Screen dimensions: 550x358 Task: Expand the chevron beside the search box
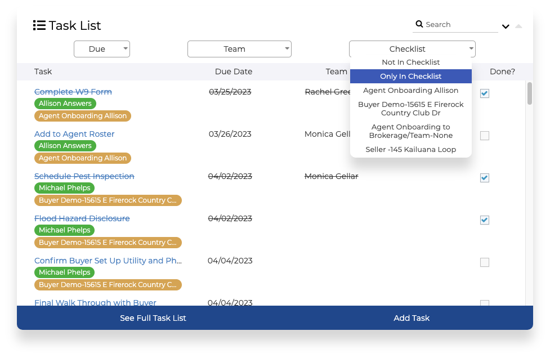(x=506, y=26)
